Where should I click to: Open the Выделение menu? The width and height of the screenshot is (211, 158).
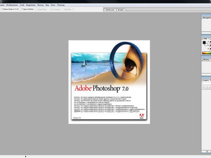point(31,5)
